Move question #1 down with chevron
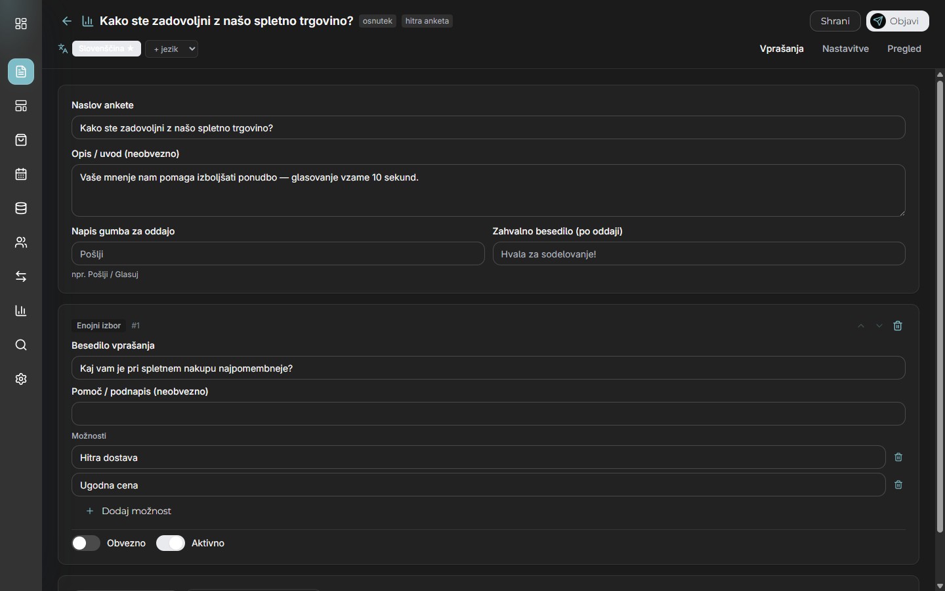The width and height of the screenshot is (945, 591). click(879, 326)
